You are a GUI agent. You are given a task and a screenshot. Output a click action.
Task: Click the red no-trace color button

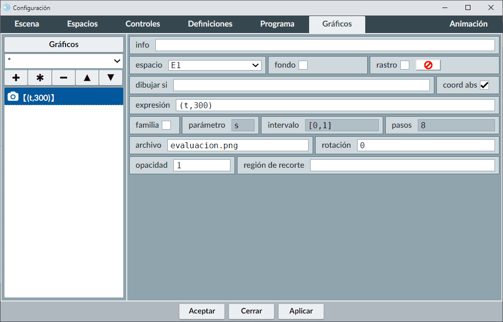pyautogui.click(x=428, y=65)
